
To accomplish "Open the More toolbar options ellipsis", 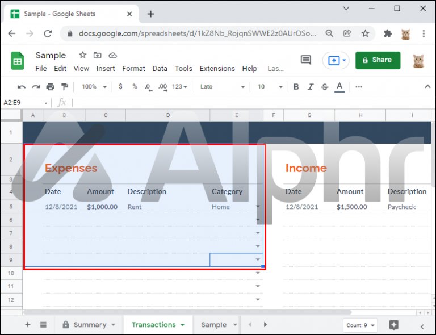I will point(359,87).
